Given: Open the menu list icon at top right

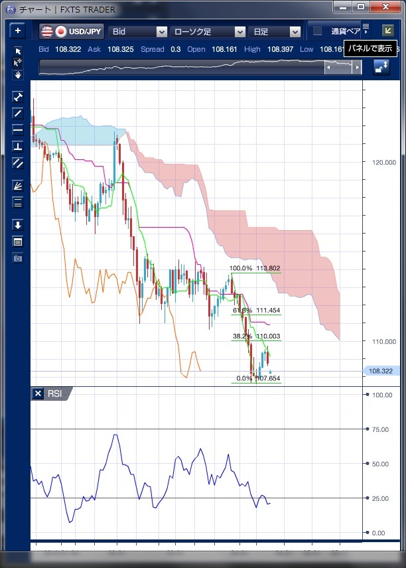Looking at the screenshot, I should pyautogui.click(x=366, y=27).
